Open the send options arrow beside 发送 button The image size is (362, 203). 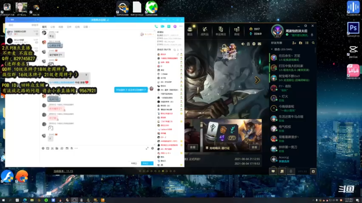tap(152, 163)
